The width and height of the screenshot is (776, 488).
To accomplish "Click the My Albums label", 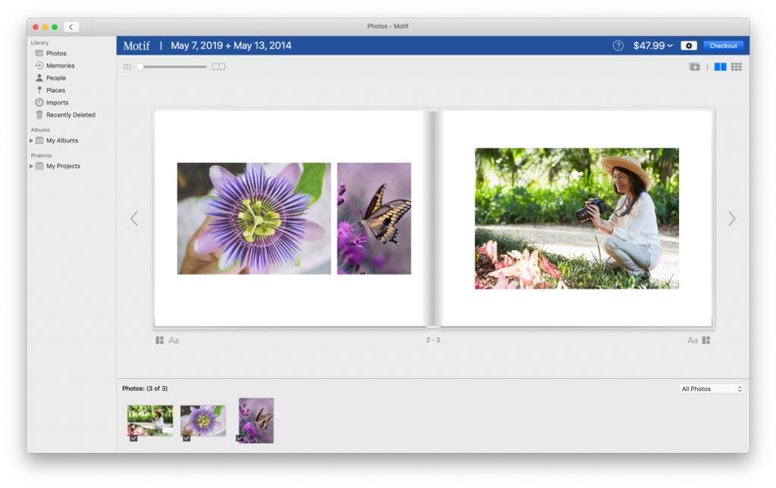I will click(62, 140).
